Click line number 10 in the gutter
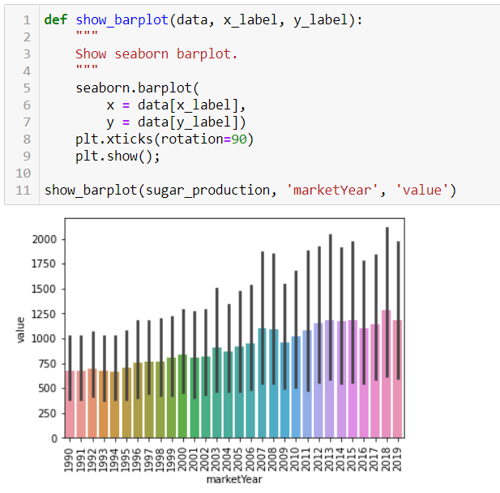This screenshot has height=493, width=500. [x=23, y=174]
